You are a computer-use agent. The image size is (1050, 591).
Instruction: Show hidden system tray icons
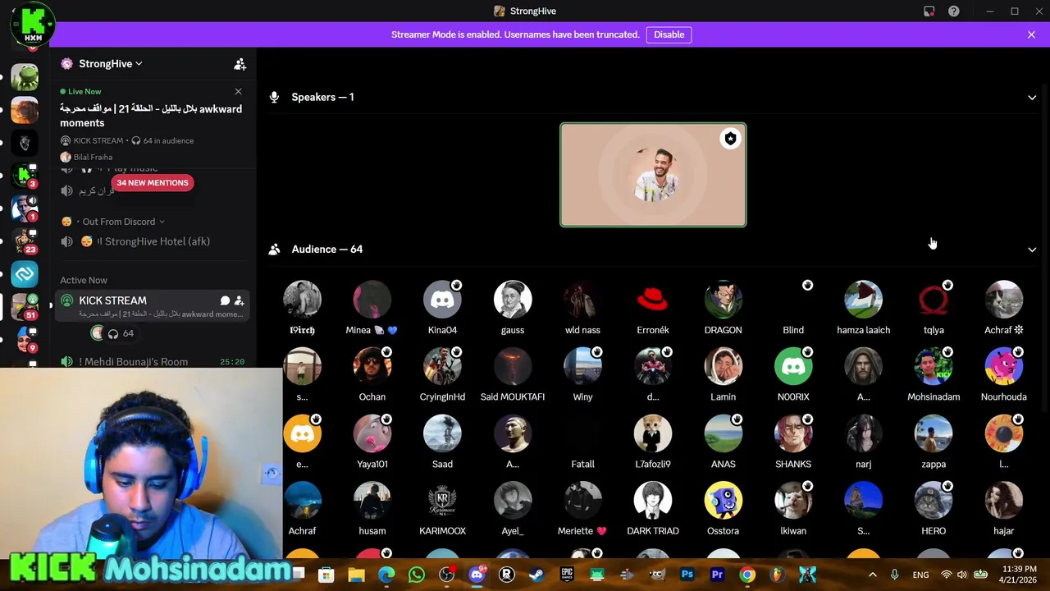(872, 575)
